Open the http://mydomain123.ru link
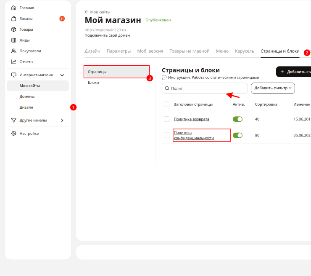The width and height of the screenshot is (311, 276). pos(105,30)
